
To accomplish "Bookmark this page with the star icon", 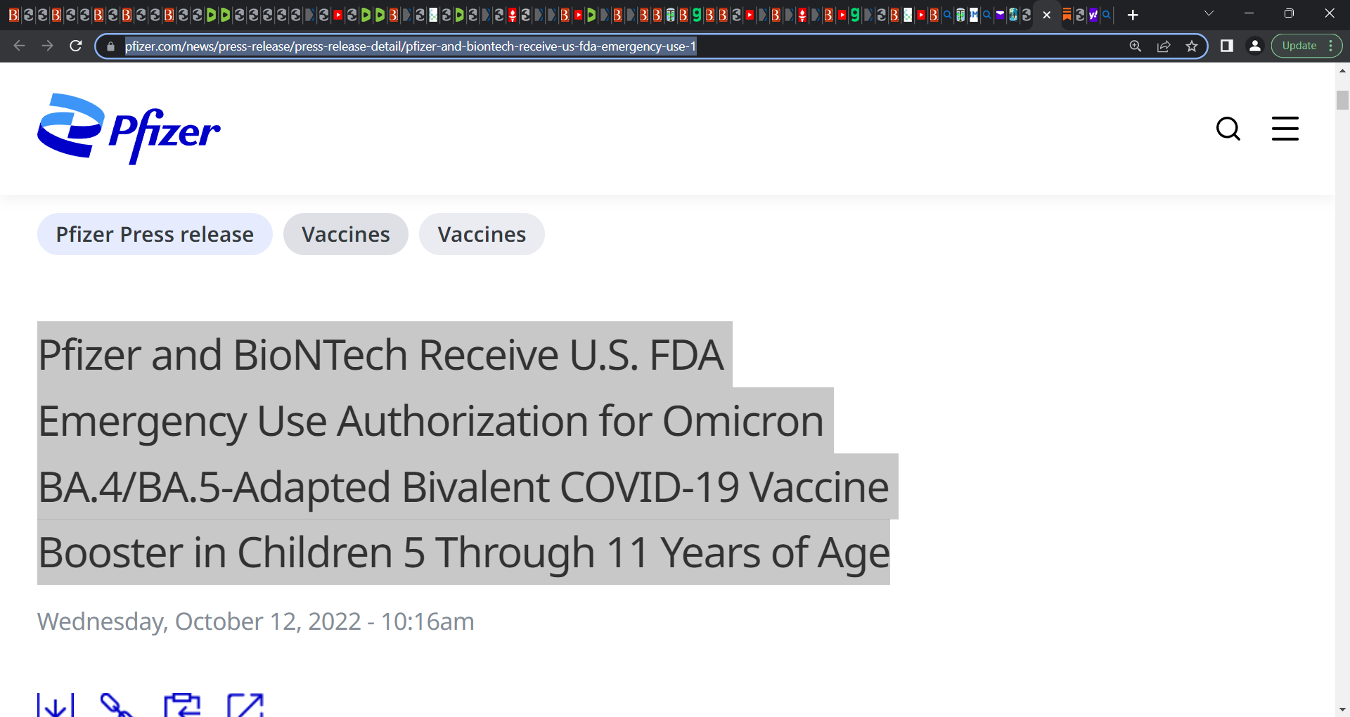I will pyautogui.click(x=1192, y=46).
